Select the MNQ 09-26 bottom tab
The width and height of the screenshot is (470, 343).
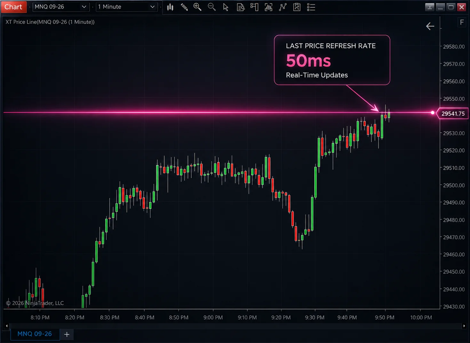(x=35, y=334)
